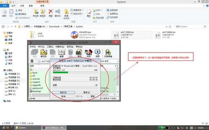Viewport: 209px width, 130px height.
Task: Open WinRAR Commands (命令) menu
Action: coord(41,47)
